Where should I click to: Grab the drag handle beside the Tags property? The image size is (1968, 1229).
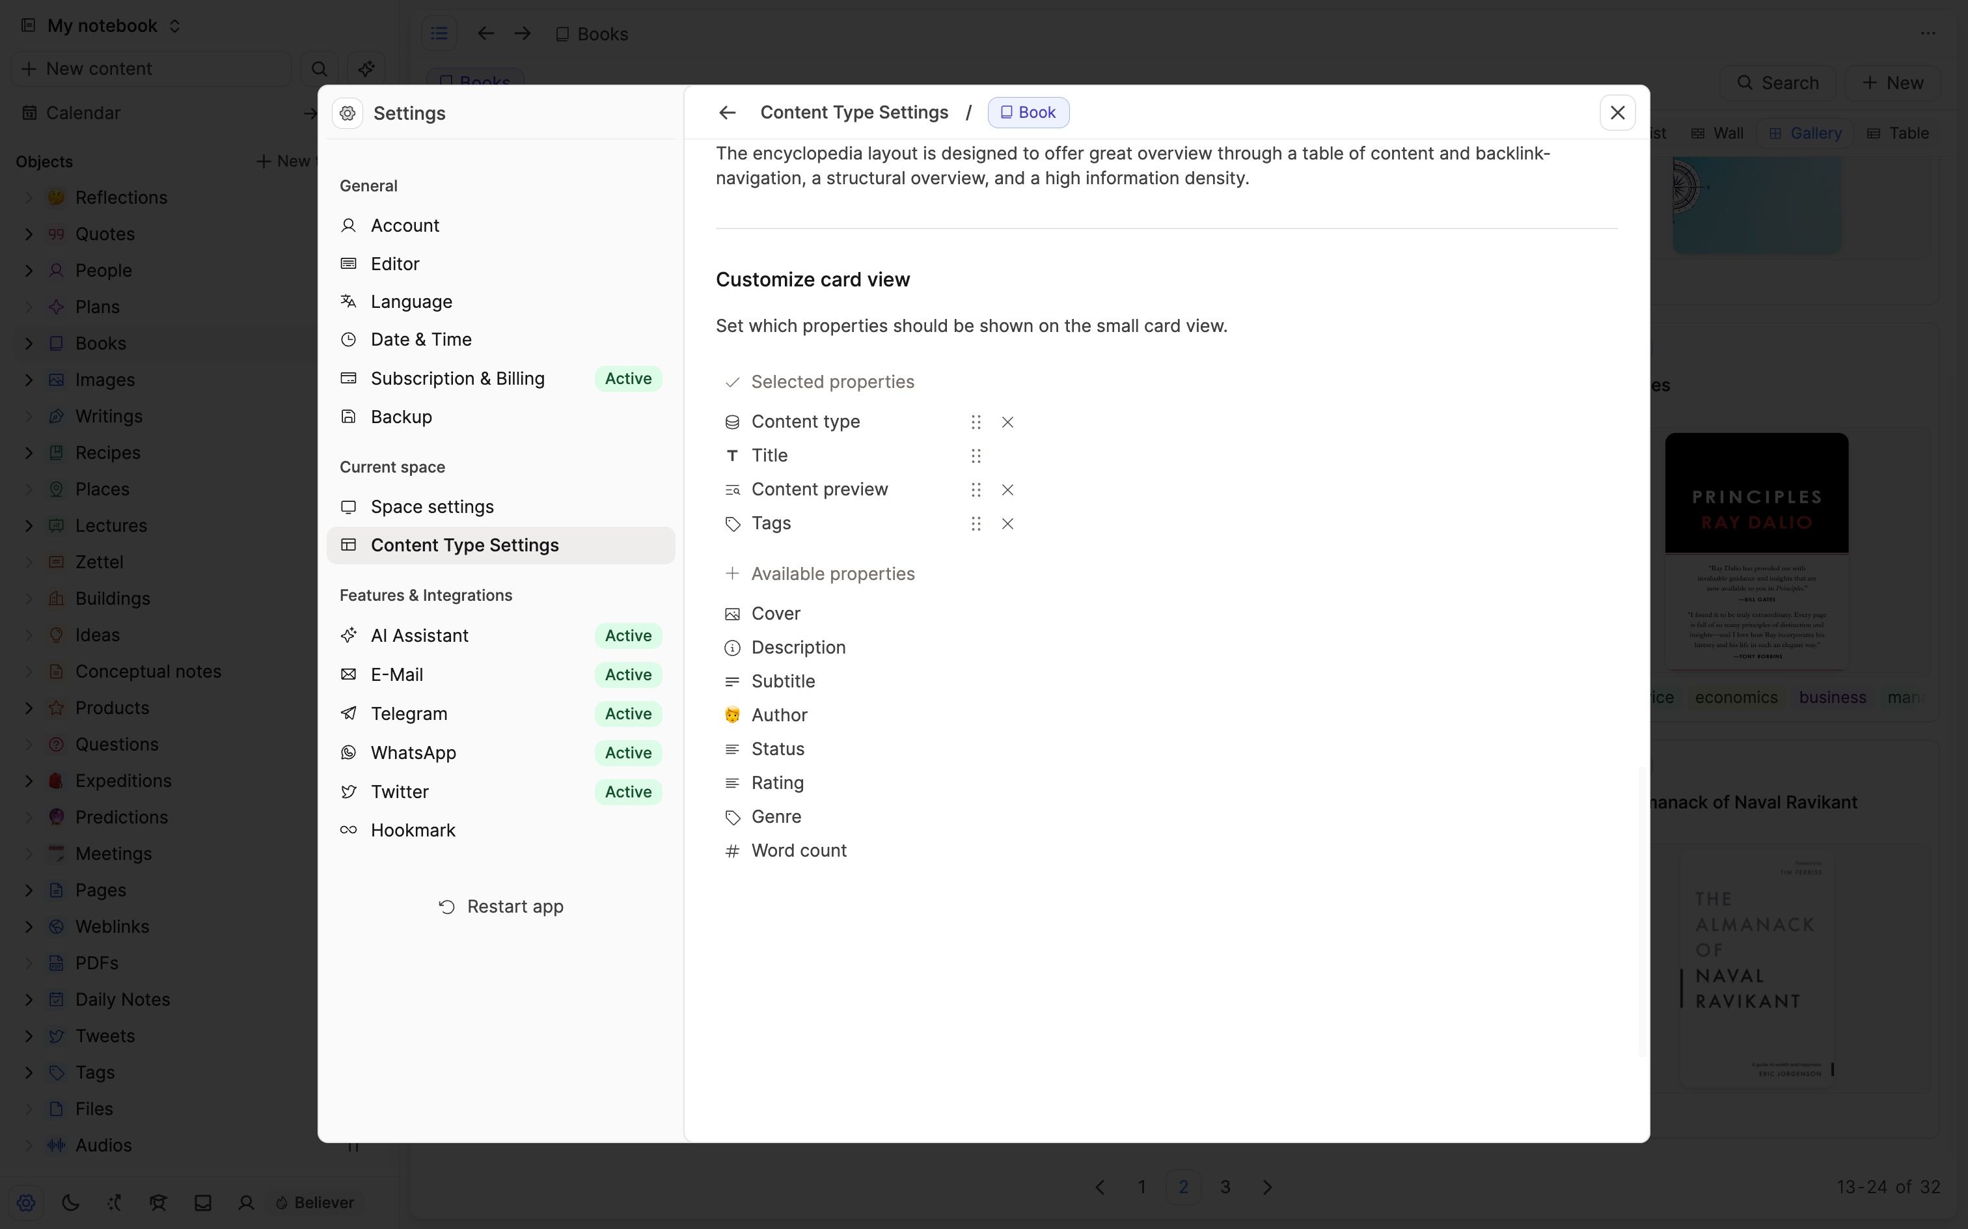[x=975, y=523]
